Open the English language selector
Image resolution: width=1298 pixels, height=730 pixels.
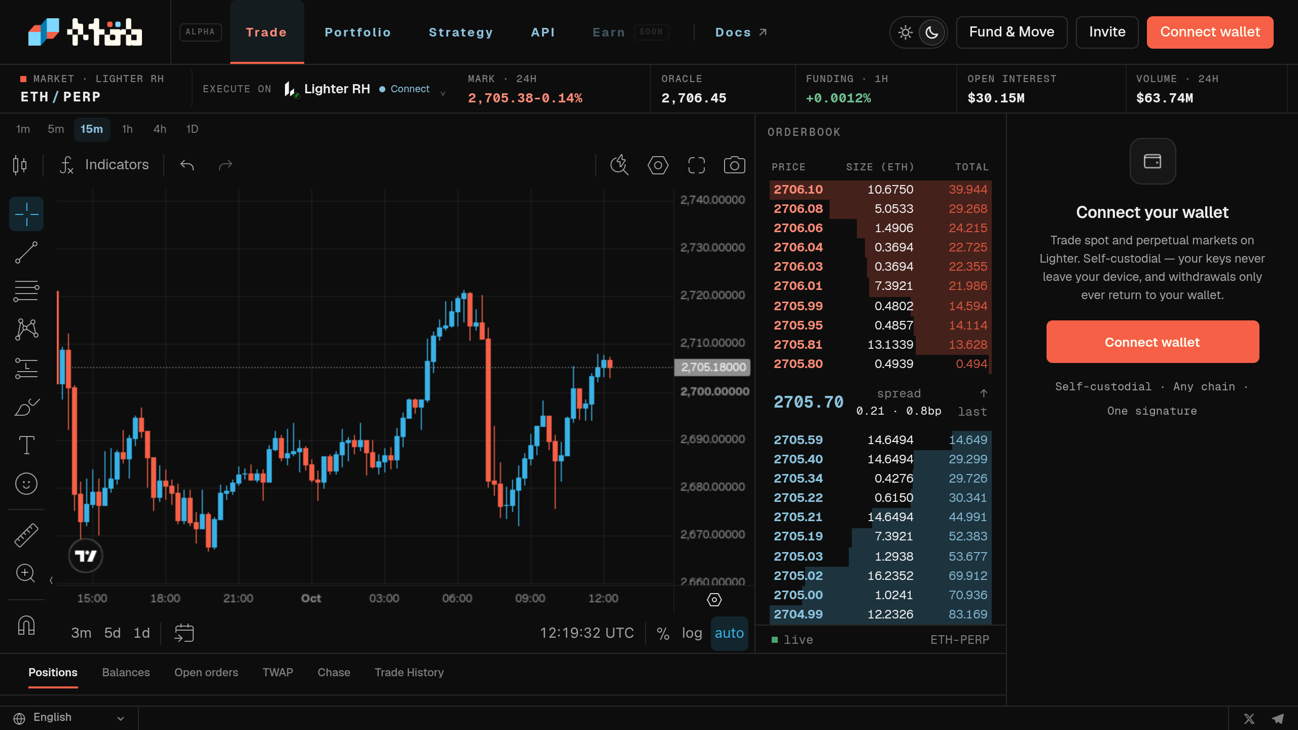pos(69,718)
